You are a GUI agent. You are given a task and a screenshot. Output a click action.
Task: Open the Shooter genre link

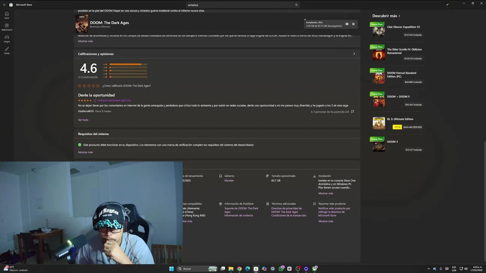coord(229,180)
